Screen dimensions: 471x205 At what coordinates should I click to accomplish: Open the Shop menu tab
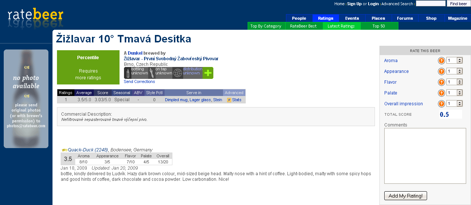tap(432, 18)
